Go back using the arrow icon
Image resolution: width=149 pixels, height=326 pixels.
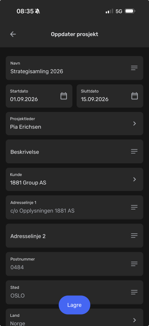point(13,34)
